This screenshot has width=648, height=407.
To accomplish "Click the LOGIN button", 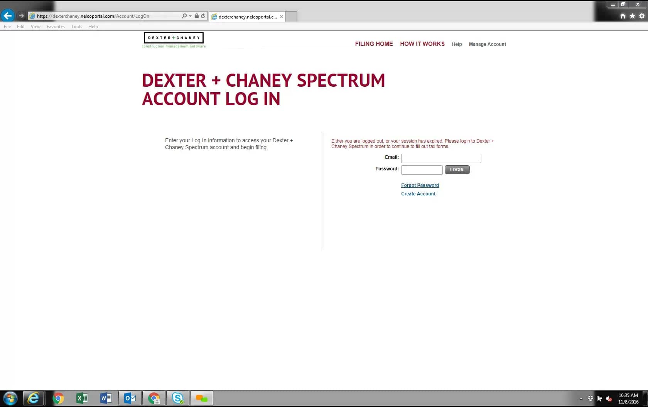I will [457, 170].
